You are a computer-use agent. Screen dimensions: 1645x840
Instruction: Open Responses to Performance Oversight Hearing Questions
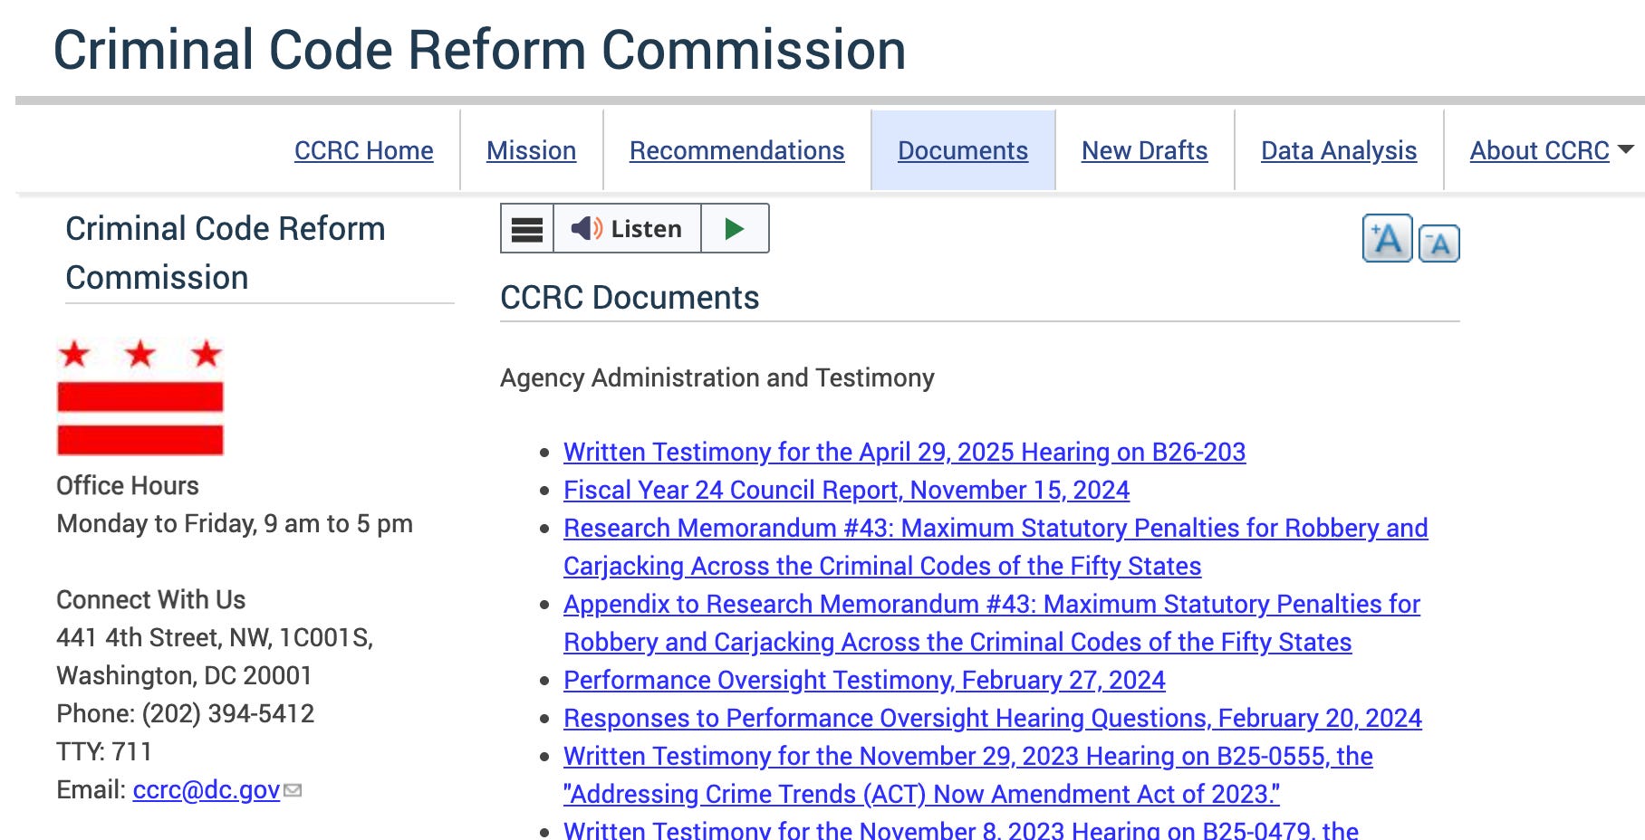(992, 718)
